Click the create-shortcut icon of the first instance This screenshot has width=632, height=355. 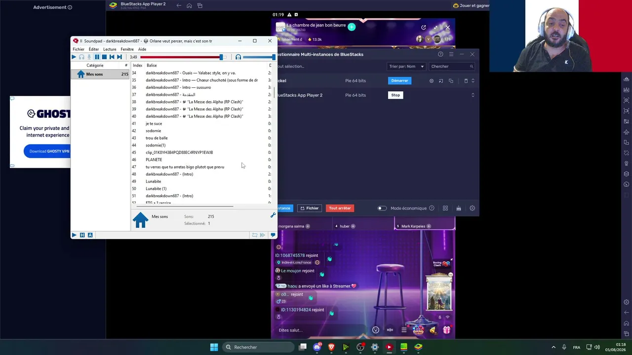tap(441, 81)
